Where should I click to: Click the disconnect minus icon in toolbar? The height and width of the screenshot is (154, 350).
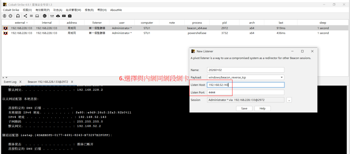(10, 16)
